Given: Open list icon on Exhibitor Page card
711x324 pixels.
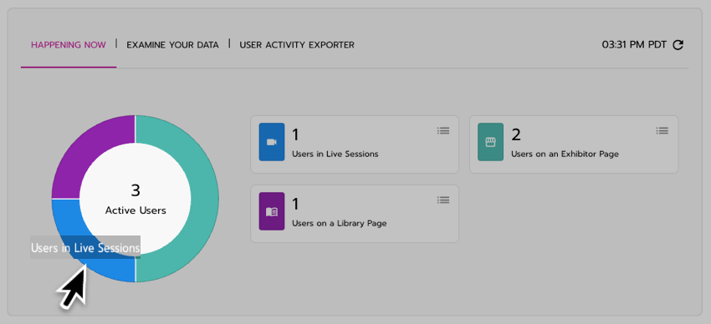Looking at the screenshot, I should [662, 131].
